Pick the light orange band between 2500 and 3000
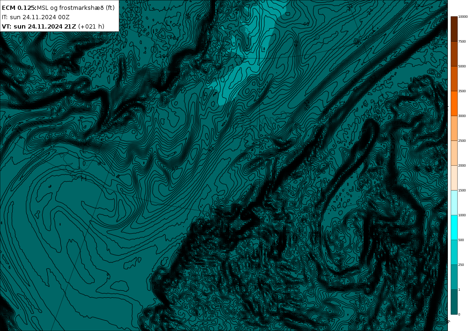 [x=454, y=128]
